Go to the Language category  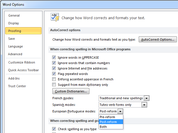click(15, 46)
